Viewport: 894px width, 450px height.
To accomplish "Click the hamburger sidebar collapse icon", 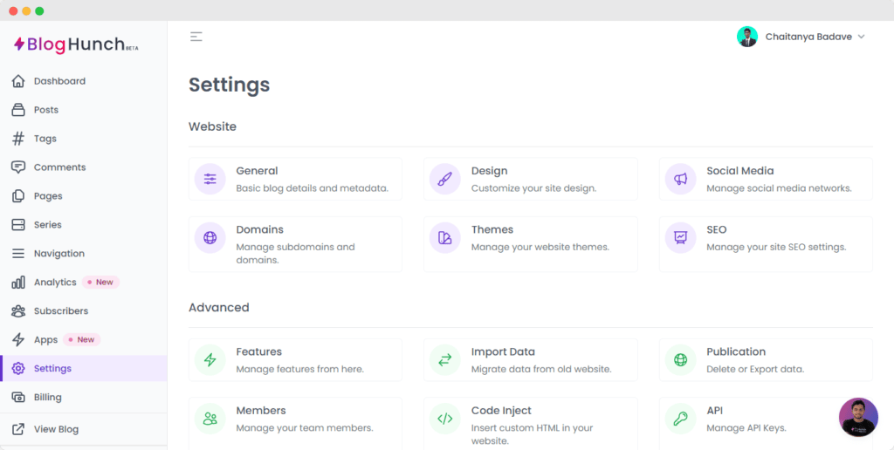I will point(196,37).
